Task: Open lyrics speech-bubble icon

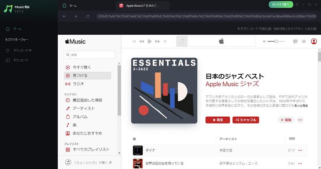Action: (295, 42)
